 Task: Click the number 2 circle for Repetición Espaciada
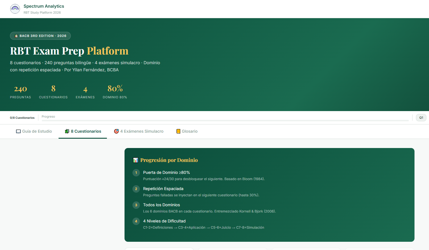pos(136,189)
